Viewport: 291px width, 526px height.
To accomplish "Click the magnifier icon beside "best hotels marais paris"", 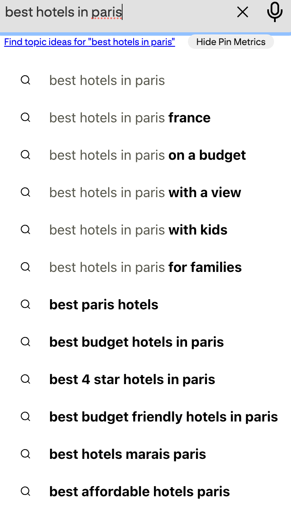I will point(25,454).
